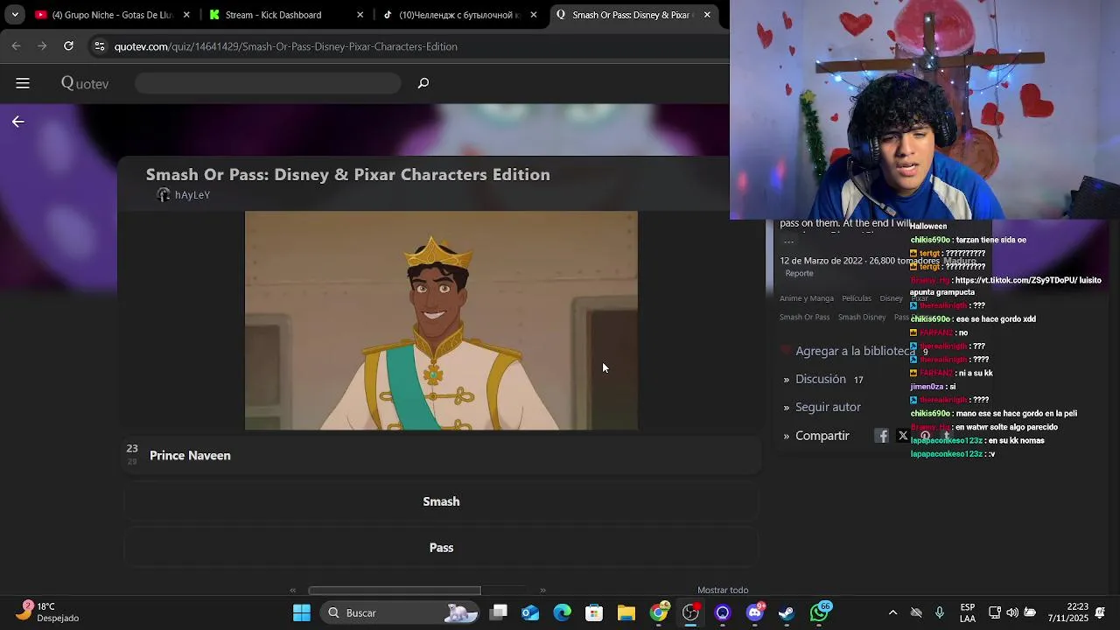Go to next question arrow
The image size is (1120, 630).
click(542, 590)
